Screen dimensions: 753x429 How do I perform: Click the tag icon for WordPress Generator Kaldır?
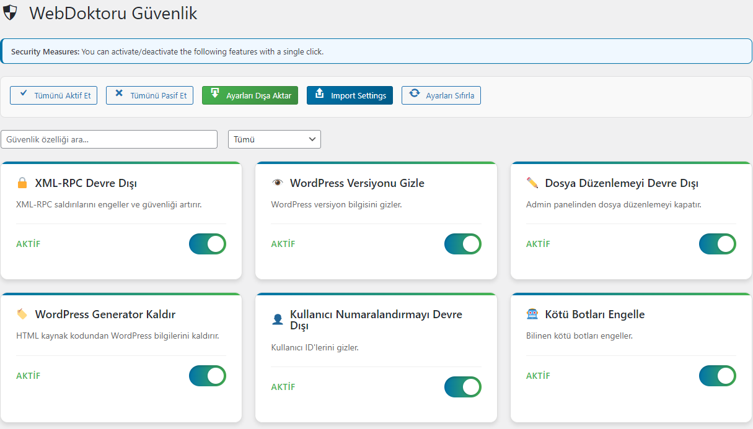click(x=22, y=314)
